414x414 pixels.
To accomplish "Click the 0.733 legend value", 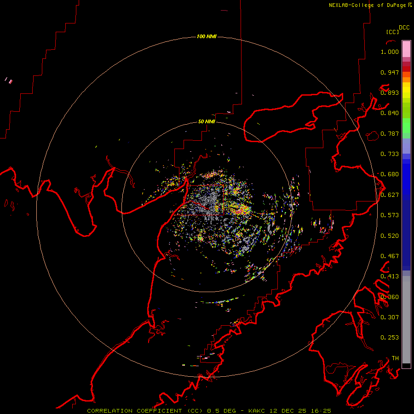I will [390, 154].
